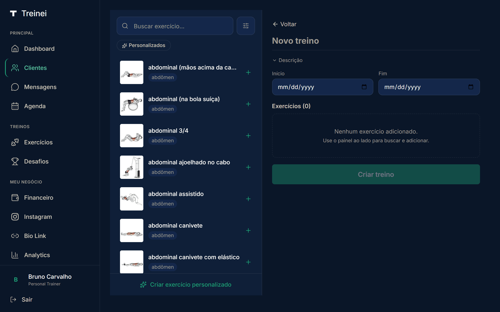This screenshot has height=312, width=500.
Task: Click abdominal assistido thumbnail image
Action: 132,199
